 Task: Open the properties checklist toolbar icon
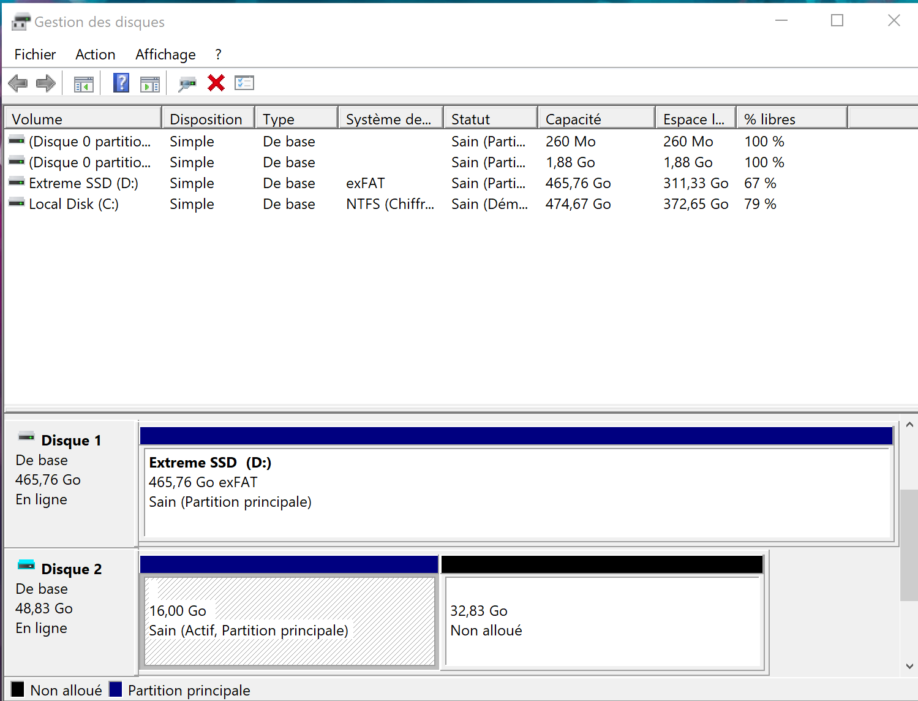pos(244,83)
